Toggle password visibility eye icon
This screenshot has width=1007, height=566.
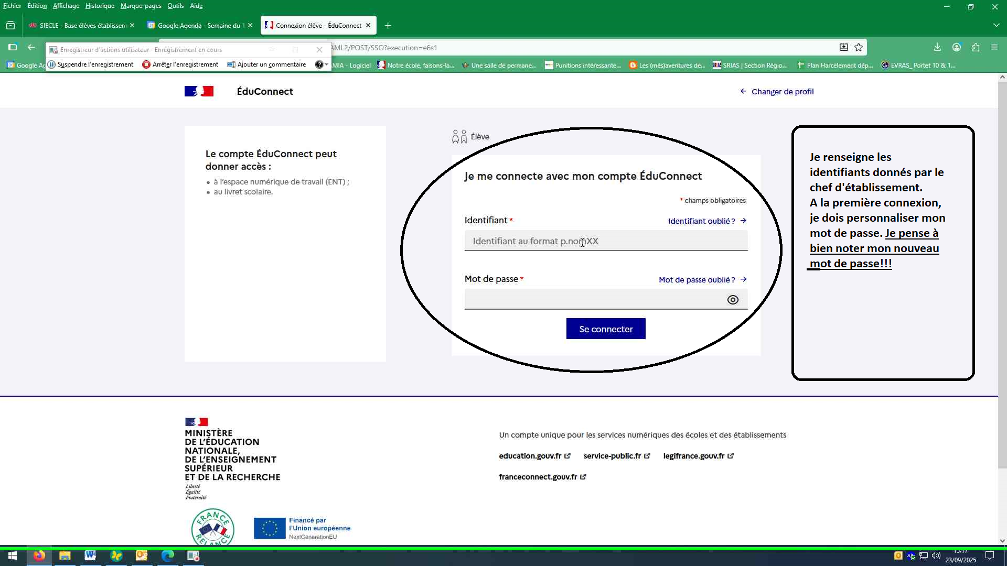click(733, 300)
